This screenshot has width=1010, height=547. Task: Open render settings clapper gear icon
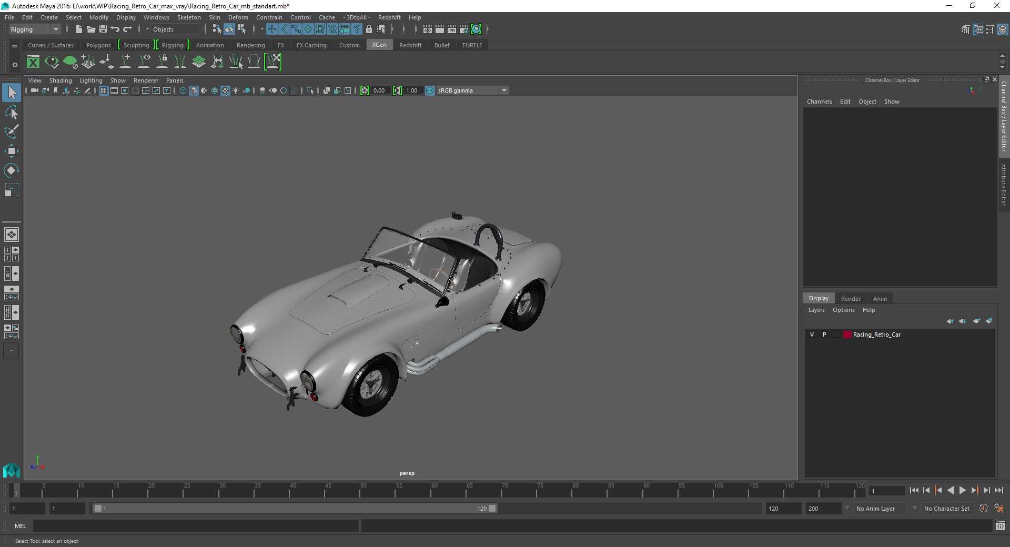click(x=464, y=29)
